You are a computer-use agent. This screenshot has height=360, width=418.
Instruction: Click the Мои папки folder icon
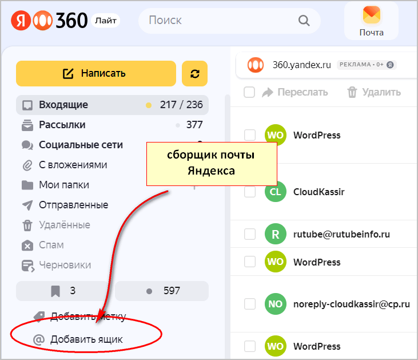point(27,185)
